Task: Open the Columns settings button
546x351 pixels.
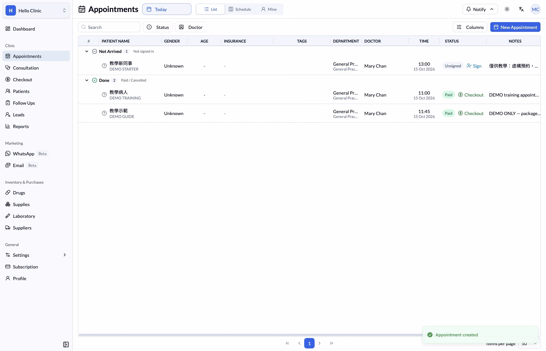Action: 470,27
